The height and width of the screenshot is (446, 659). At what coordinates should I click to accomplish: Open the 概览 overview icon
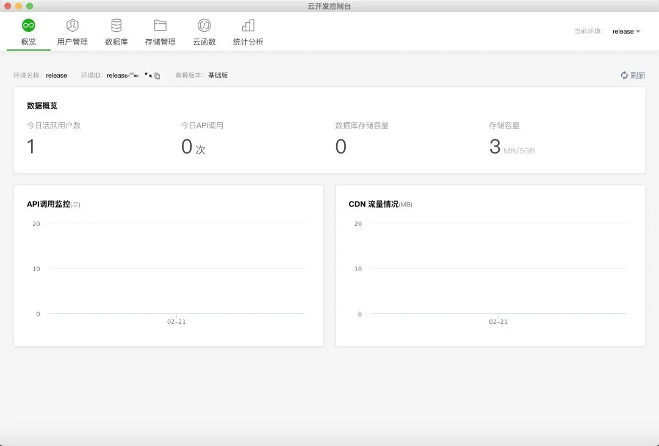pos(29,25)
